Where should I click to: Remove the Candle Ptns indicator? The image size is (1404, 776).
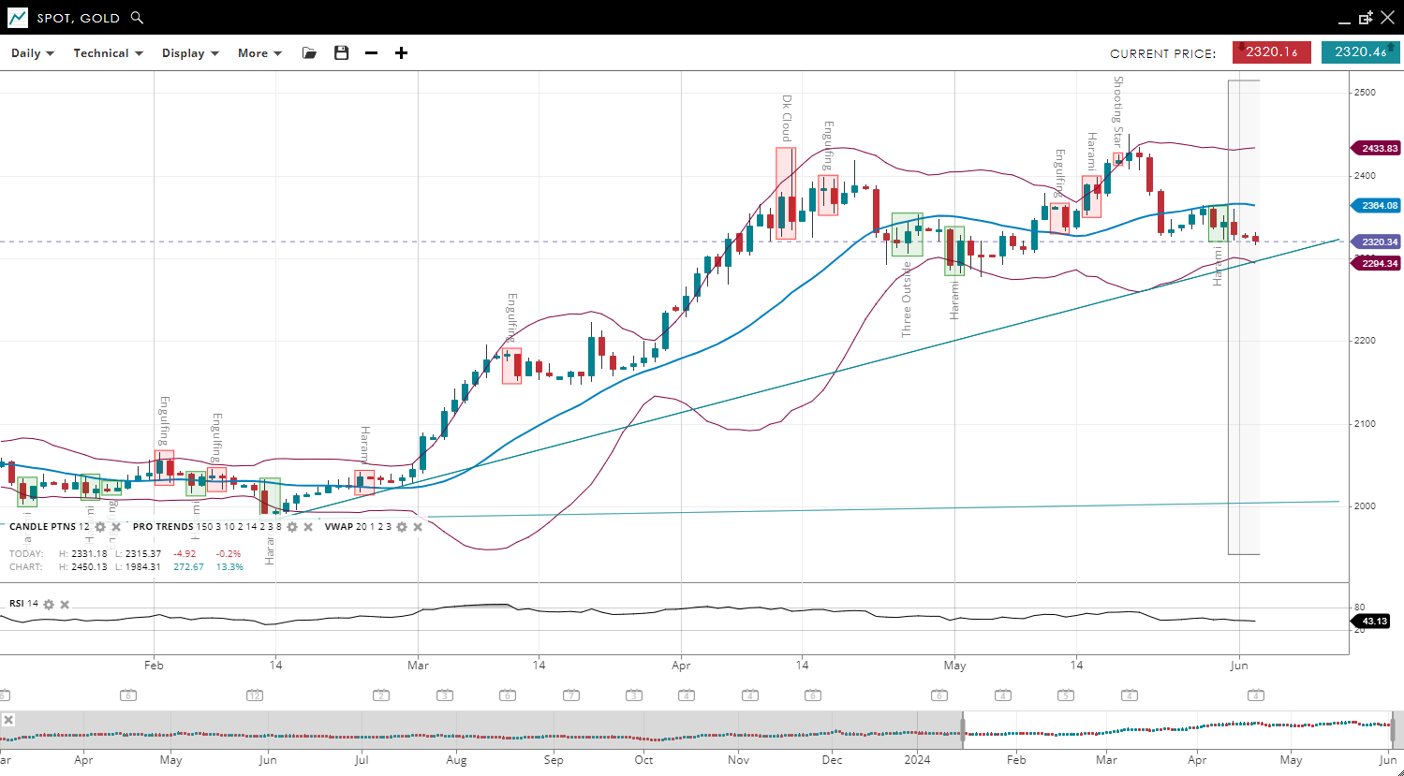click(x=116, y=527)
